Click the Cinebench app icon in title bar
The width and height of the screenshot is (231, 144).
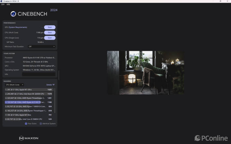(x=1, y=1)
